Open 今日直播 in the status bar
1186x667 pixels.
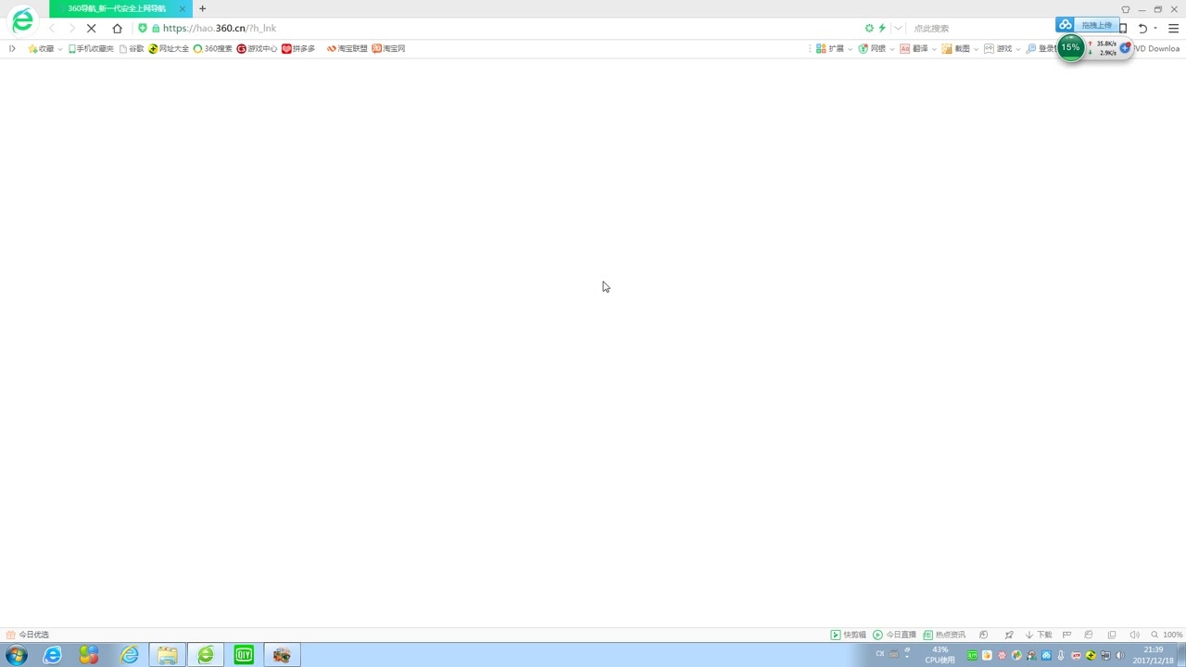(x=894, y=636)
